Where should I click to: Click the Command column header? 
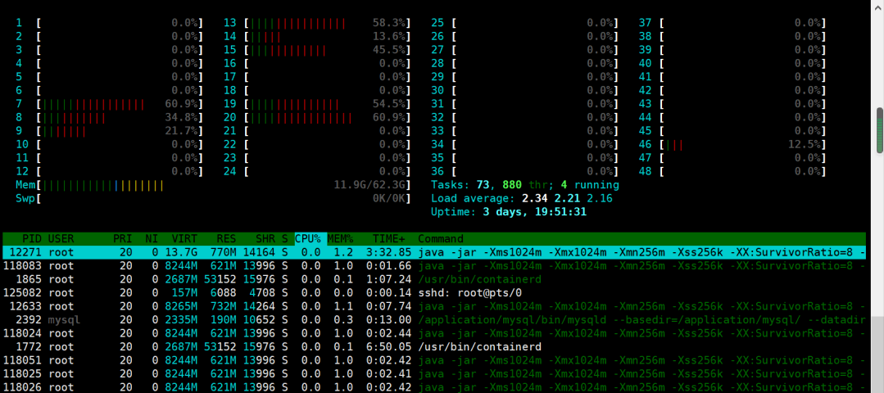[x=440, y=239]
